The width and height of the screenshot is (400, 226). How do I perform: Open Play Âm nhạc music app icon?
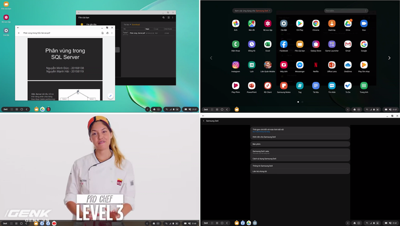[364, 65]
